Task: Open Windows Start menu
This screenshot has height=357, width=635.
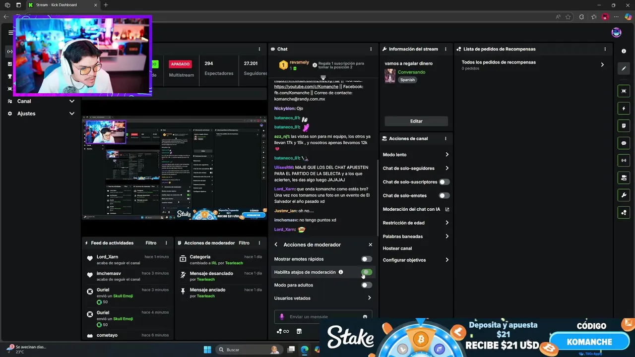Action: (x=207, y=350)
